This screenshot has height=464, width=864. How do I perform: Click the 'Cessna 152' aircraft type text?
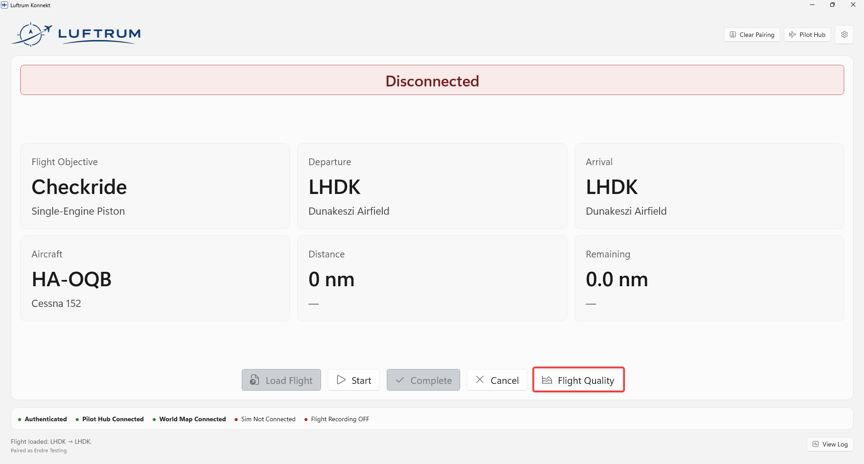tap(56, 303)
